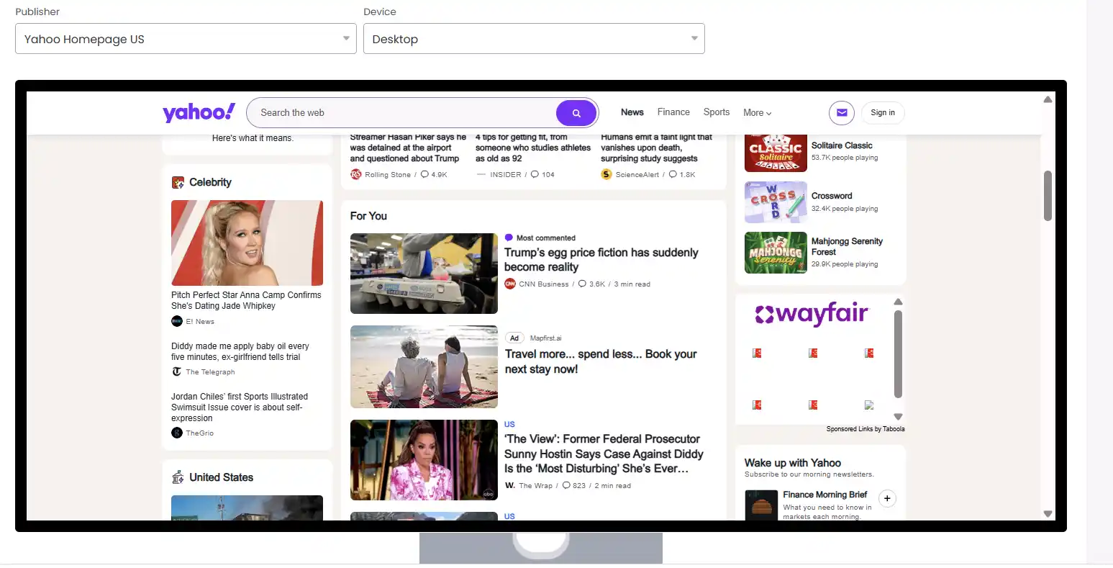Open Pitch Perfect Star Anna Camp article
This screenshot has height=568, width=1113.
point(246,300)
